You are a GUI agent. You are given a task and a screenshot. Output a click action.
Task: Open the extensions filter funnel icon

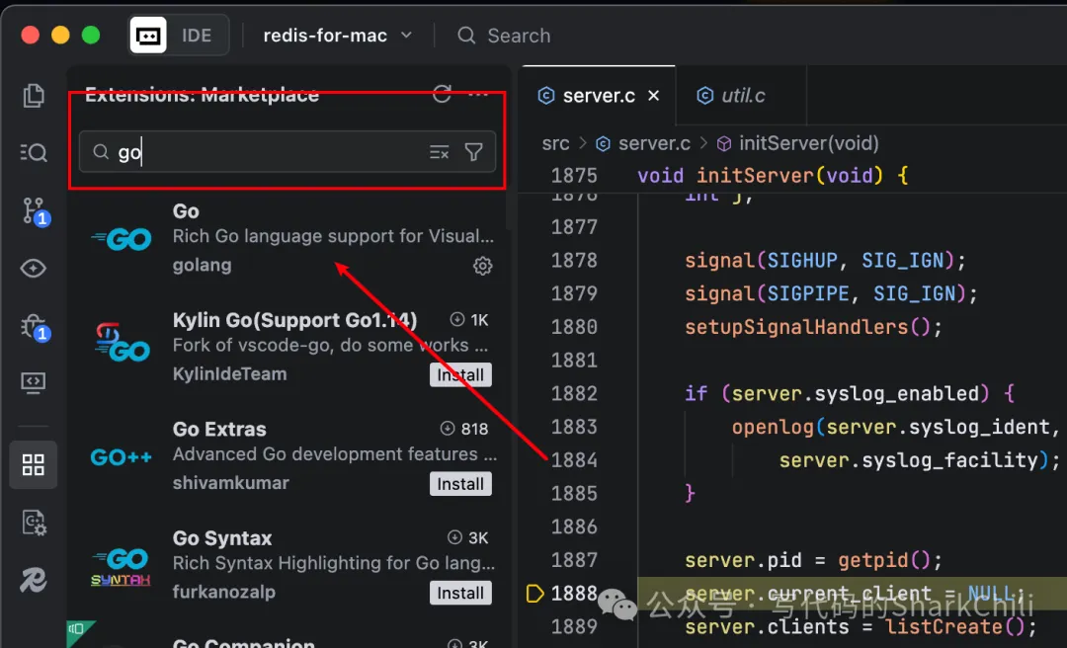pos(473,152)
